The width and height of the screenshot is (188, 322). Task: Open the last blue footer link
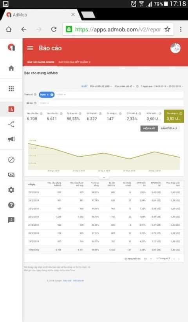click(78, 280)
